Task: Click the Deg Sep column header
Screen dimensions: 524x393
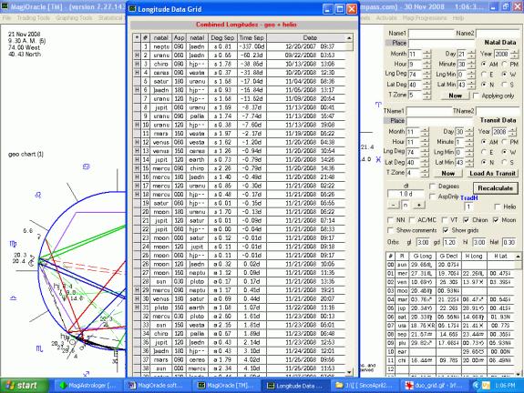Action: pyautogui.click(x=222, y=38)
